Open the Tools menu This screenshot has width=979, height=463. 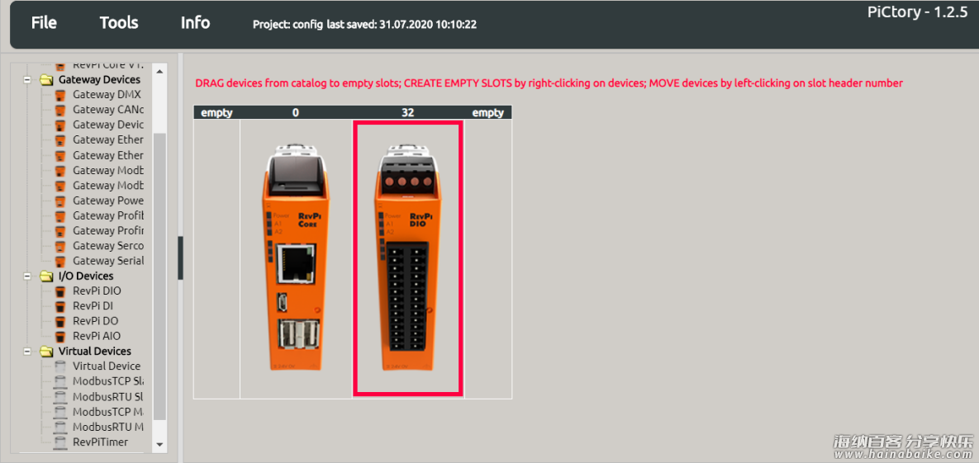click(119, 23)
